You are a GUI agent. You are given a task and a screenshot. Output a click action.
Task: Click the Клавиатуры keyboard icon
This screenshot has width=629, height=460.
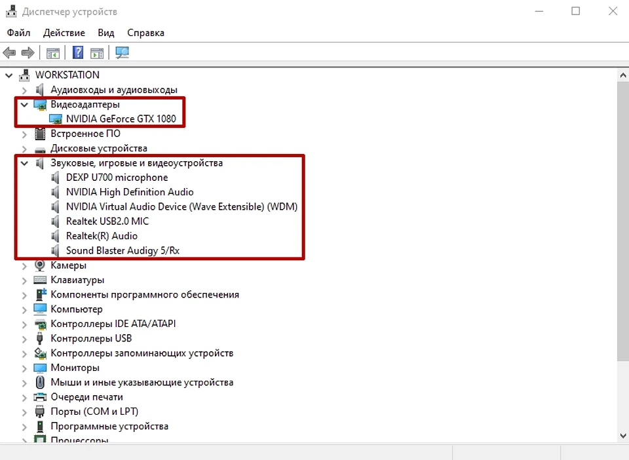[40, 280]
